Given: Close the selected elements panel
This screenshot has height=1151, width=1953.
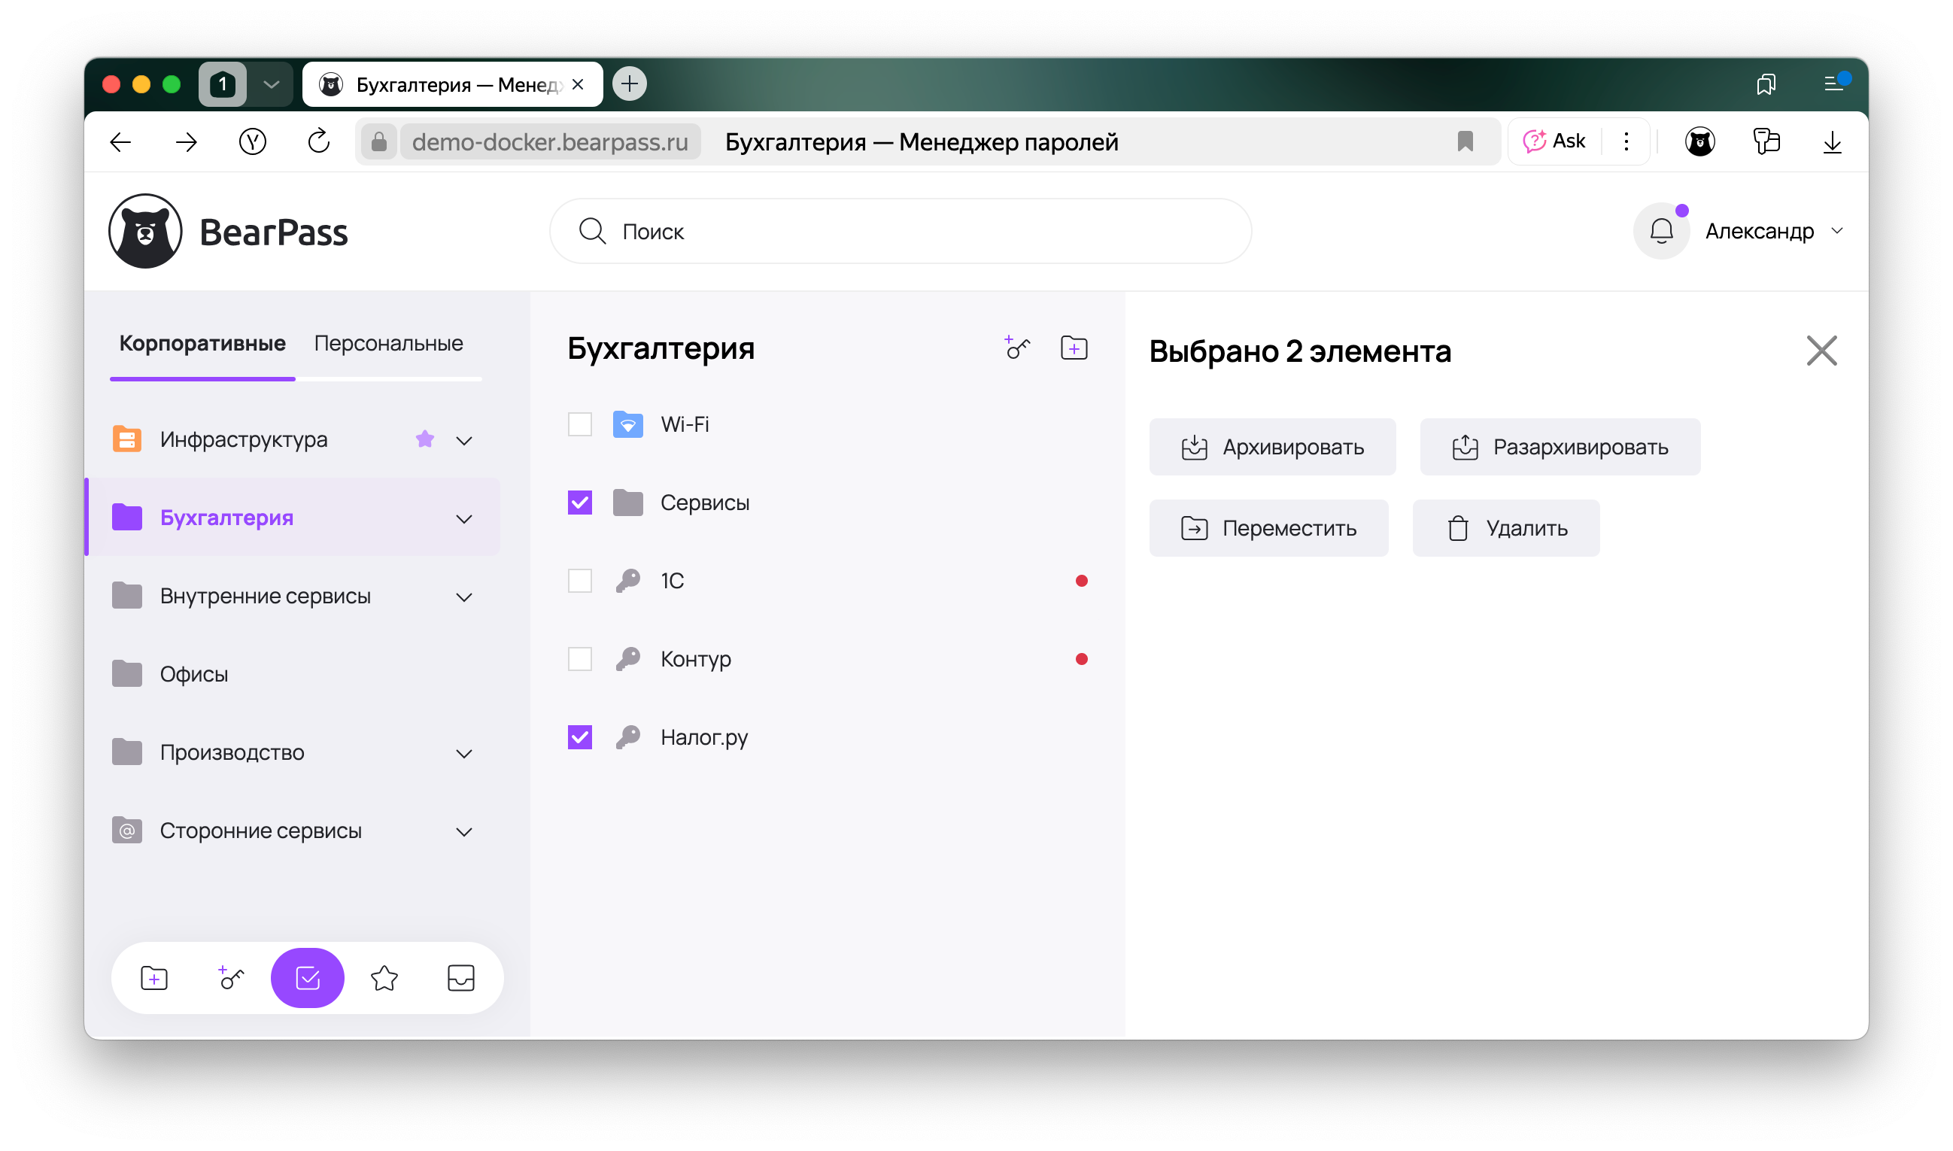Looking at the screenshot, I should coord(1821,351).
